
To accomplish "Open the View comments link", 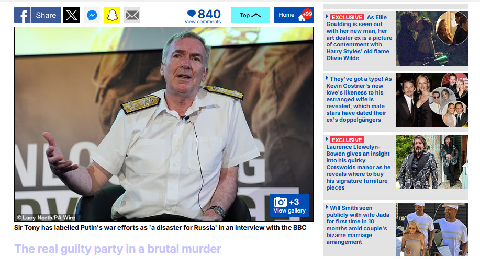I will pos(203,22).
